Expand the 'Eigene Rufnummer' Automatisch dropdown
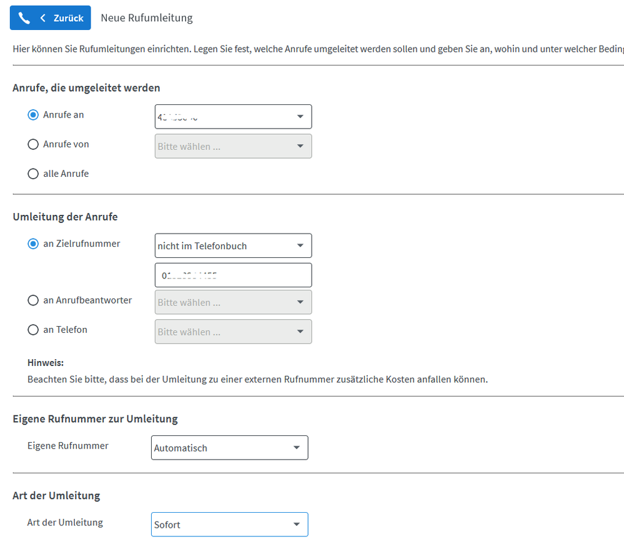Viewport: 624px width, 544px height. pyautogui.click(x=229, y=448)
